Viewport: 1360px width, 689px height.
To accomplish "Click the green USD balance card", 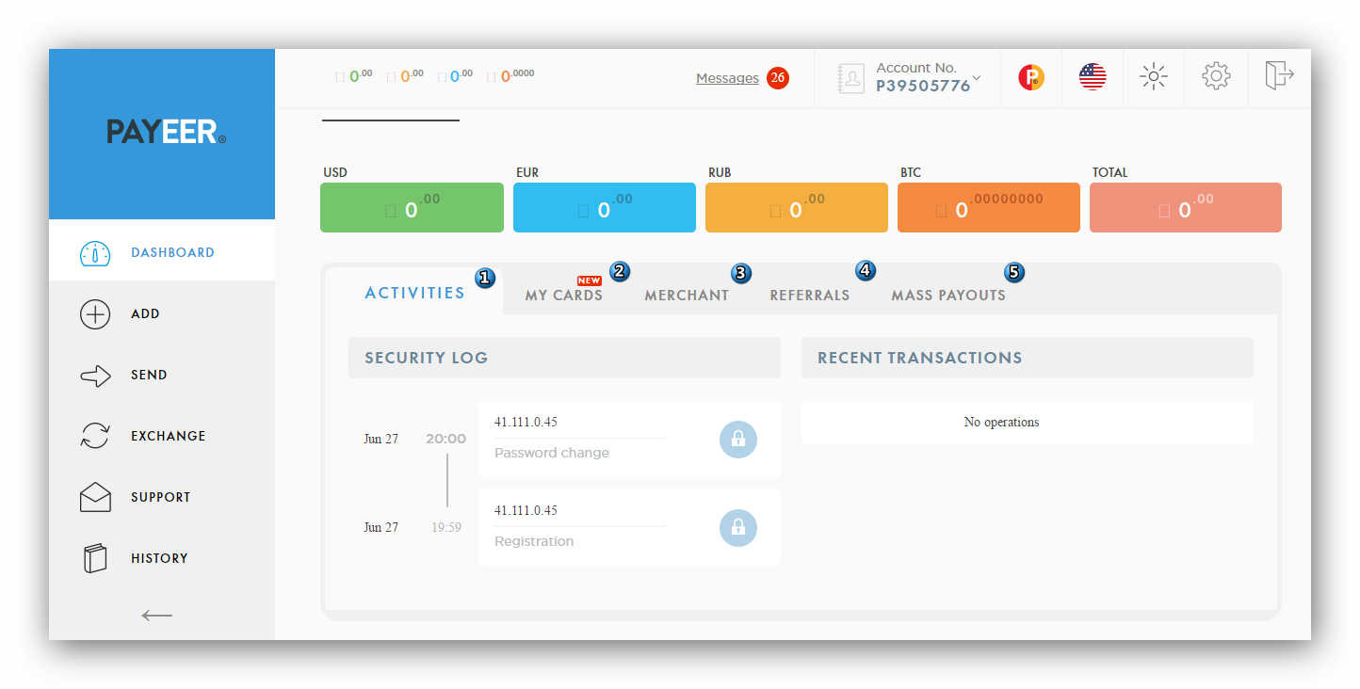I will click(412, 207).
